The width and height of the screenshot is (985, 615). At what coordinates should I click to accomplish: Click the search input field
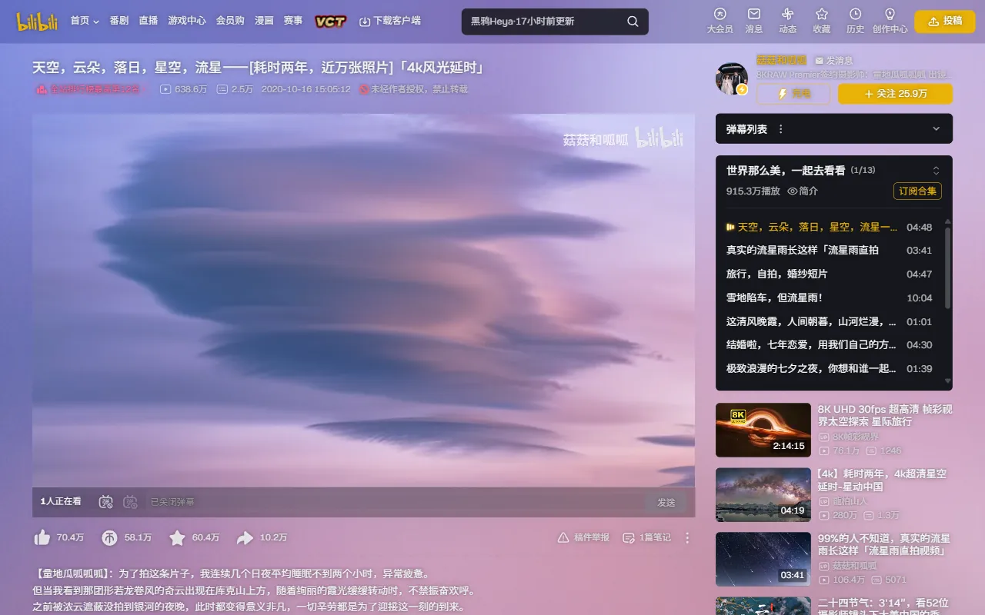545,22
